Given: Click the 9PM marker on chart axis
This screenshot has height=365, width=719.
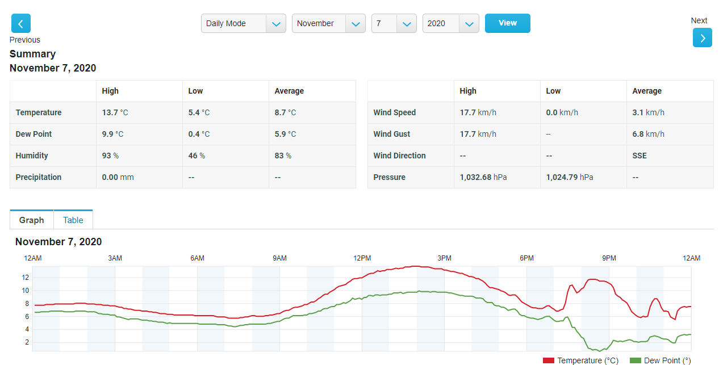Looking at the screenshot, I should pos(609,258).
